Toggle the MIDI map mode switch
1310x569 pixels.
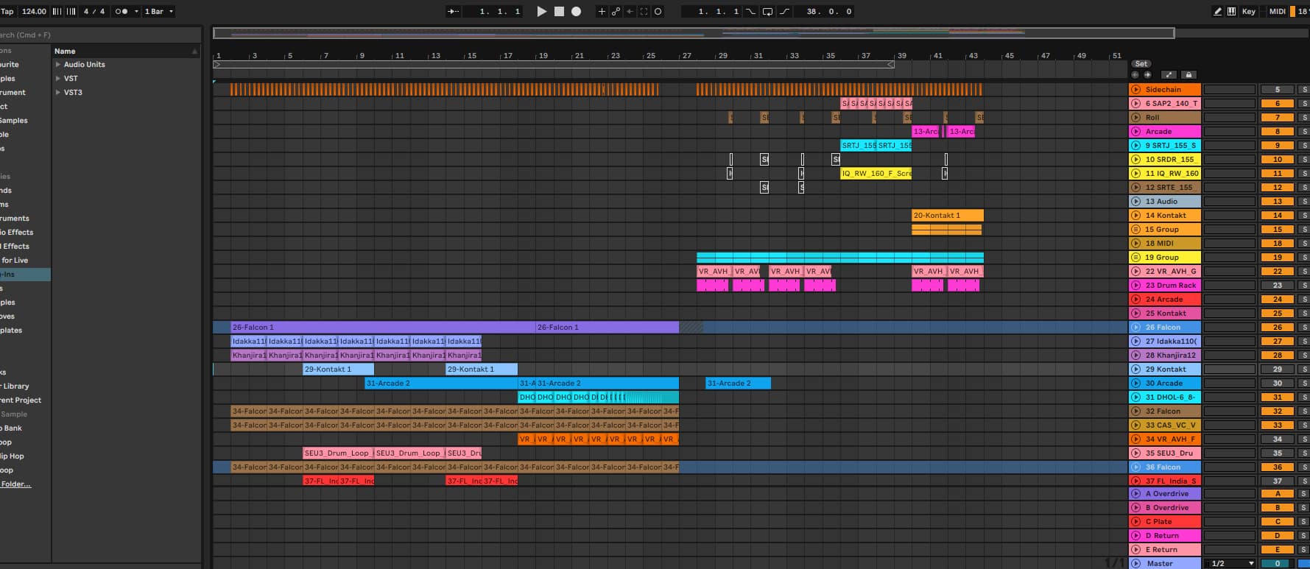(x=1278, y=11)
